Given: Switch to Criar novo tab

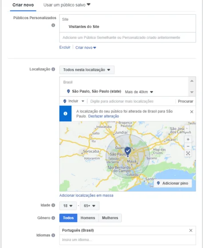Looking at the screenshot, I should 23,5.
